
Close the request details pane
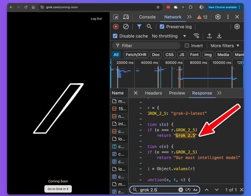point(135,93)
